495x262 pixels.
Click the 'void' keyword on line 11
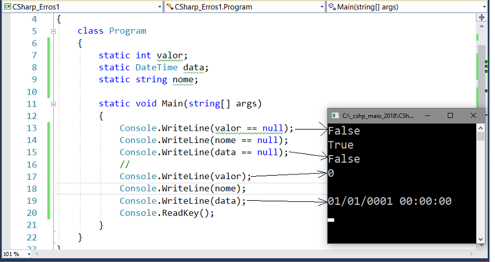[146, 103]
